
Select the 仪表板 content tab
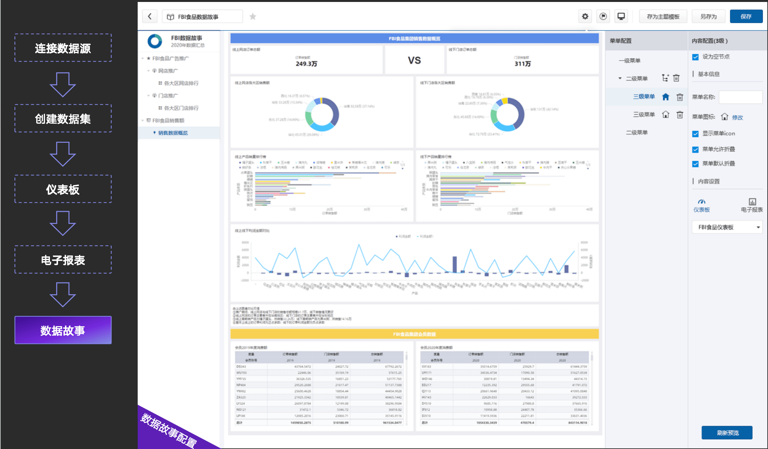(x=701, y=205)
